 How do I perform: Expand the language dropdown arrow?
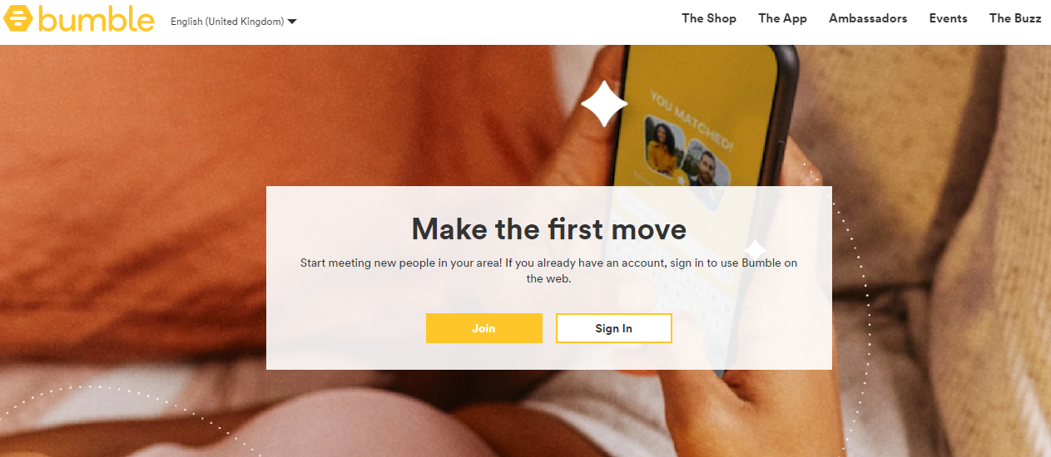[292, 22]
